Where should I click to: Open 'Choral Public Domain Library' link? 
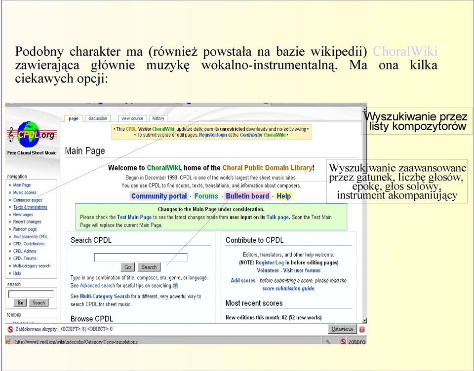pyautogui.click(x=268, y=168)
